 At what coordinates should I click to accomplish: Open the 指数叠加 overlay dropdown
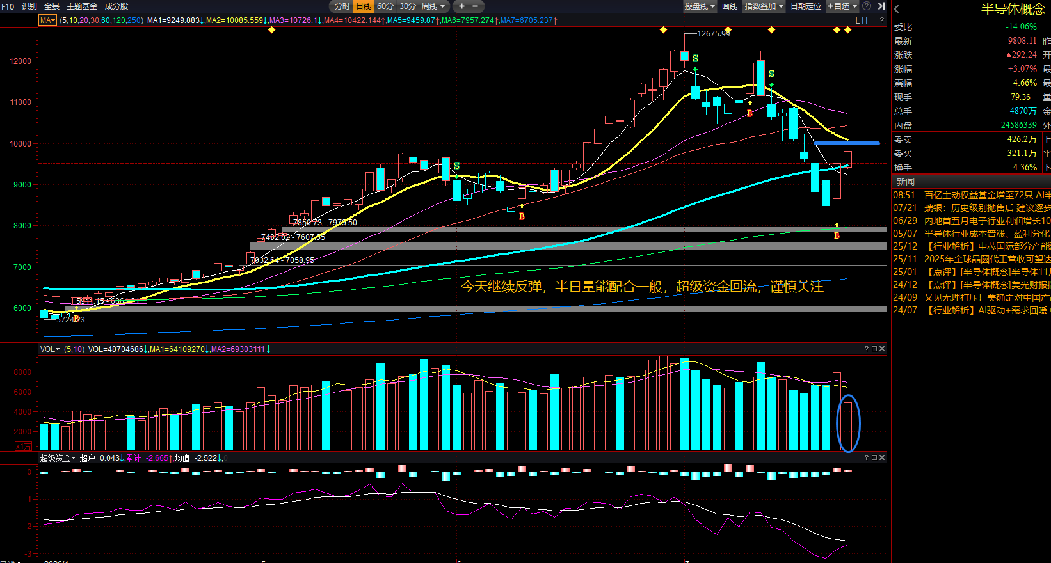(764, 6)
